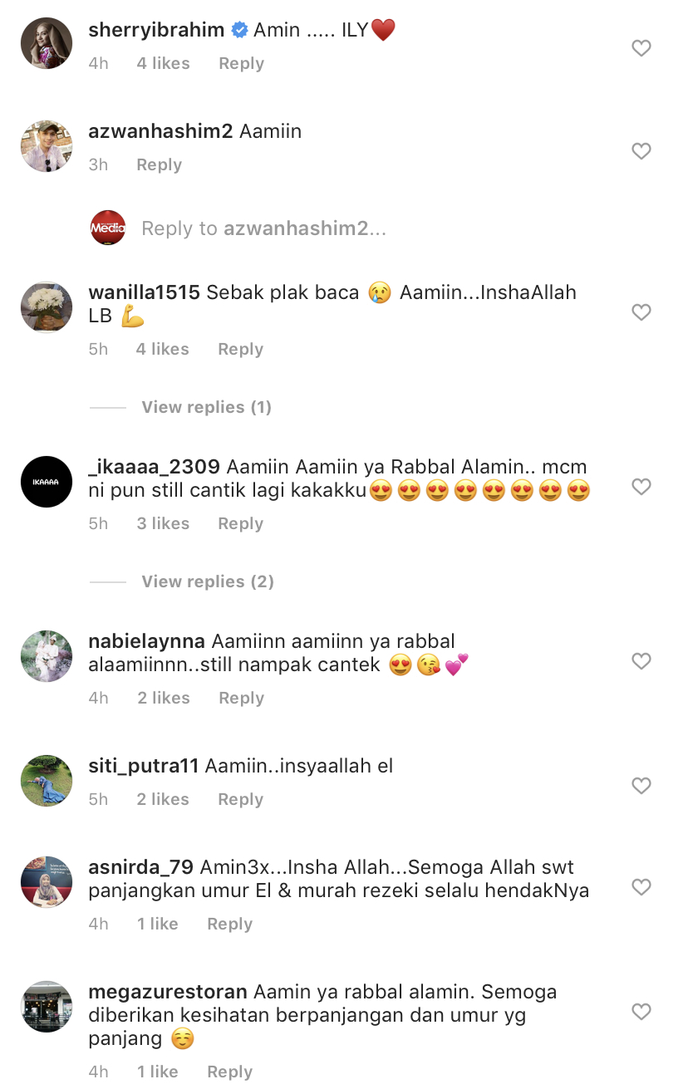
Task: Open megazurestoran profile avatar
Action: [x=47, y=1007]
